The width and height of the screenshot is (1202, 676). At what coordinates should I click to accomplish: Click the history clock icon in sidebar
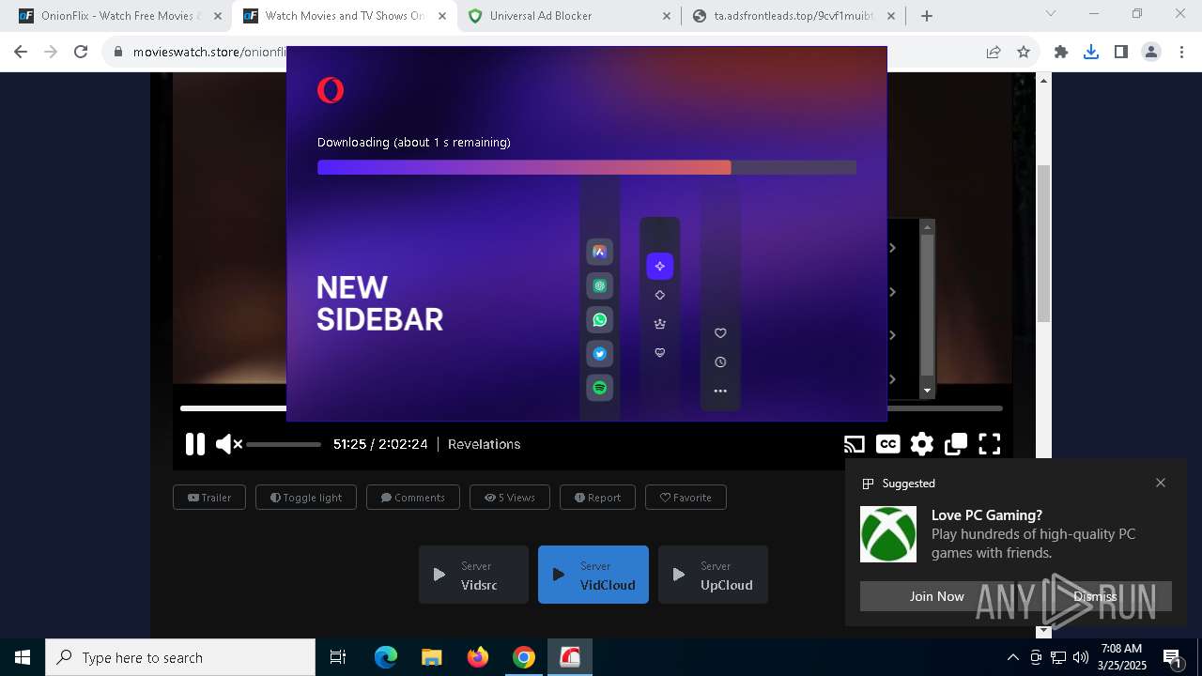(720, 361)
